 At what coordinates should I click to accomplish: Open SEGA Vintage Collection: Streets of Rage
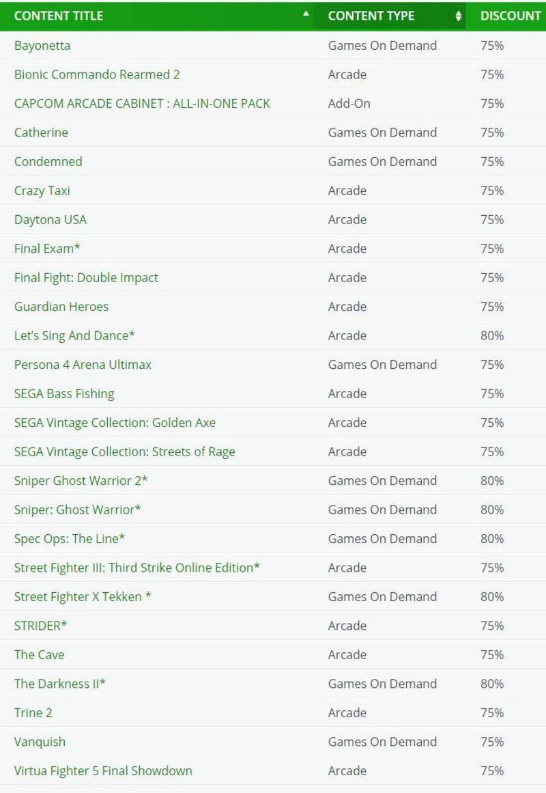125,452
